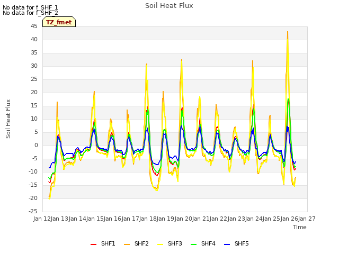The width and height of the screenshot is (339, 254).
Task: Select the 'No data for f_SHF_2' message
Action: tap(30, 13)
